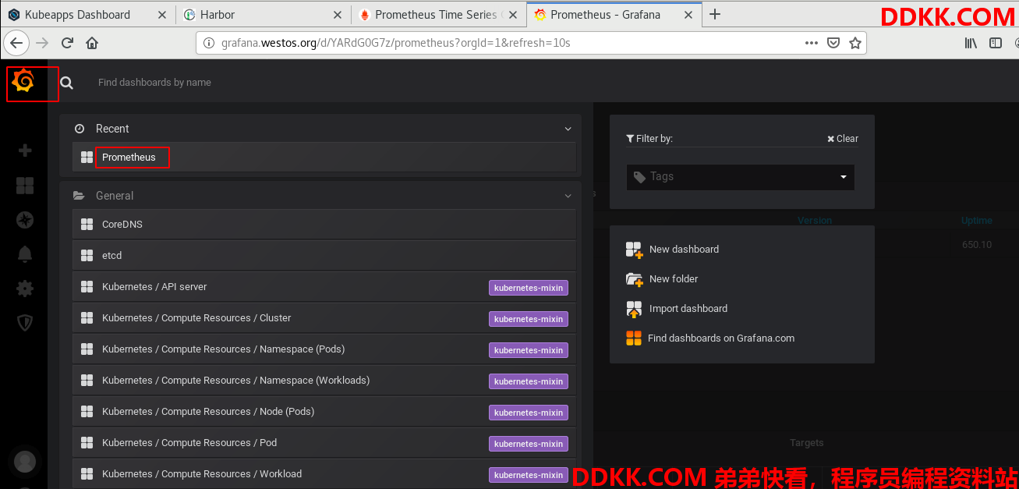Open Compute Resources / Node (Pods) dashboard

[324, 412]
